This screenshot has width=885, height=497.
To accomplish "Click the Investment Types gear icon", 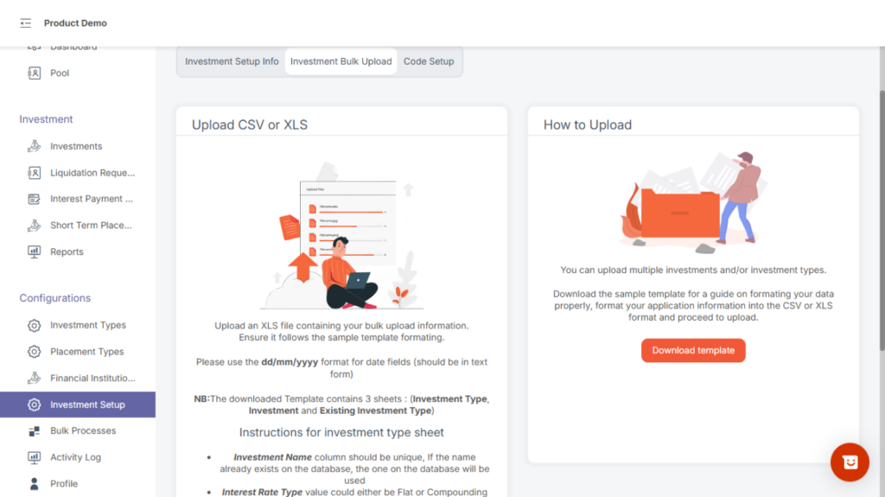I will [35, 326].
